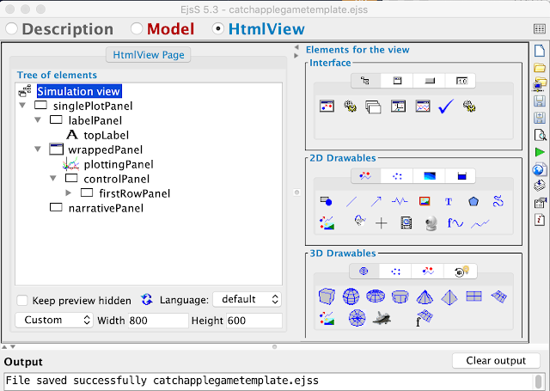Click the Search magnifier icon in sidebar
The height and width of the screenshot is (391, 550).
point(540,135)
